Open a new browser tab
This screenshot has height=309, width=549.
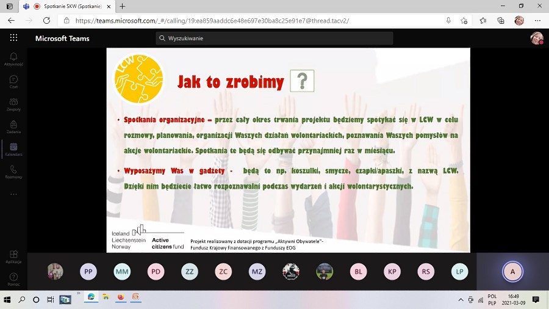[122, 6]
